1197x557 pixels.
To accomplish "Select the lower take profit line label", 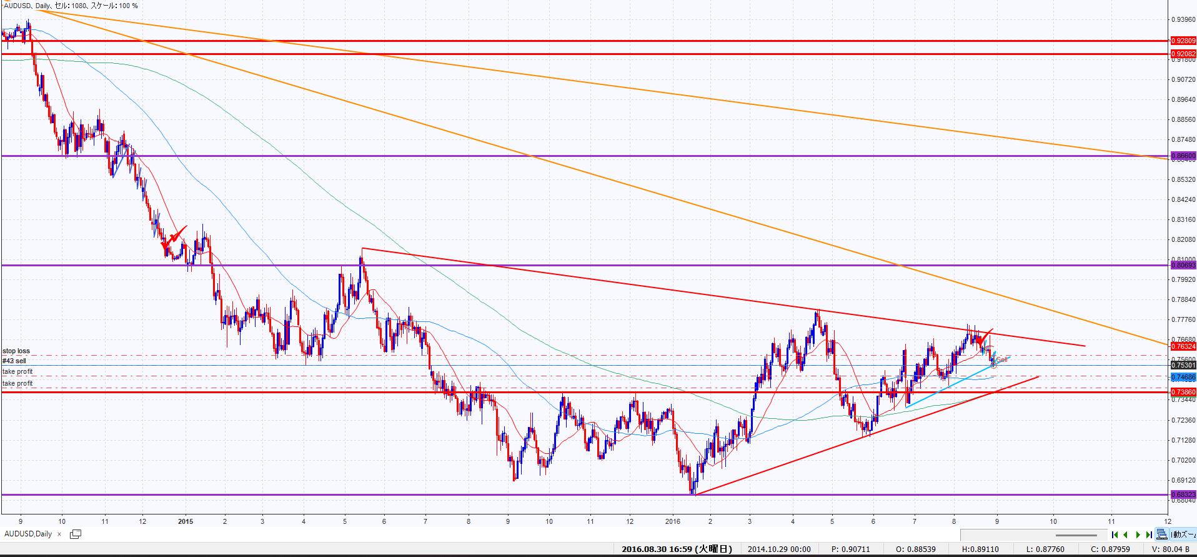I will pyautogui.click(x=17, y=383).
